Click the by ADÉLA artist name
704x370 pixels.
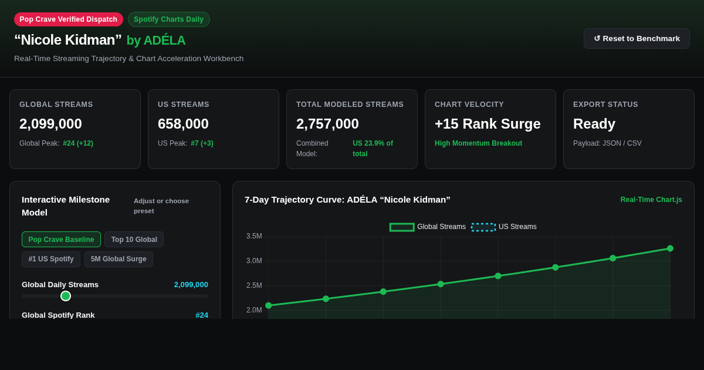click(156, 41)
